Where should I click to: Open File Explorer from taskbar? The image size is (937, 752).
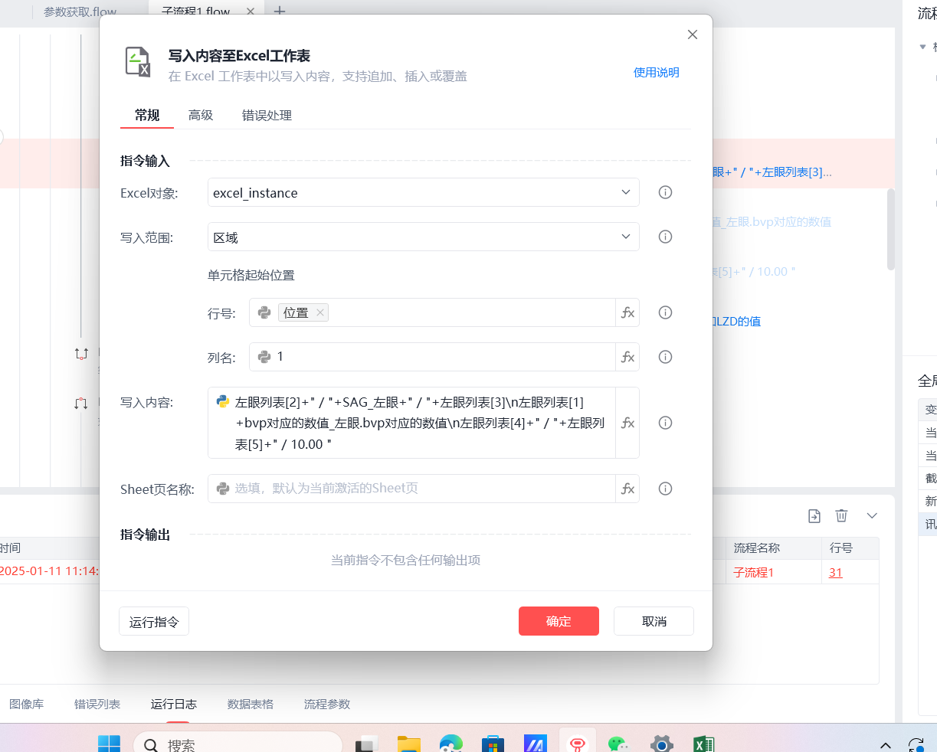[x=409, y=744]
